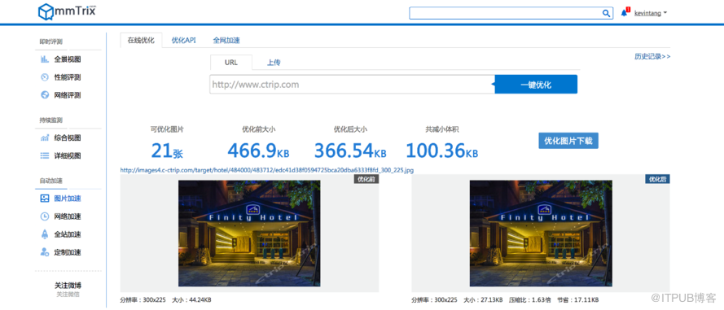
Task: Click the search magnifier icon
Action: pyautogui.click(x=606, y=13)
